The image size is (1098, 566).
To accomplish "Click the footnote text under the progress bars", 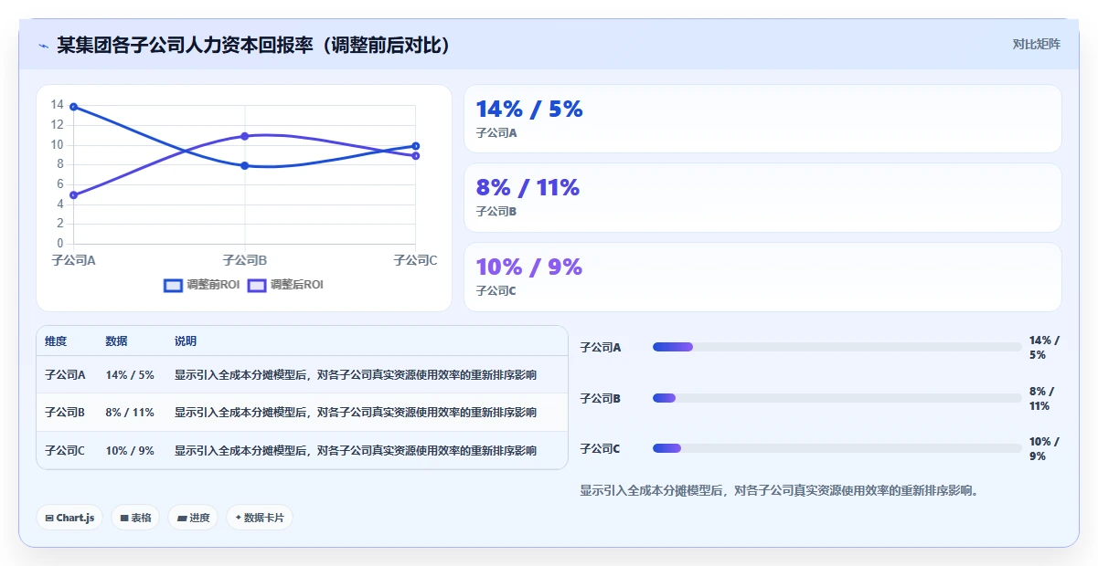I will click(x=780, y=490).
